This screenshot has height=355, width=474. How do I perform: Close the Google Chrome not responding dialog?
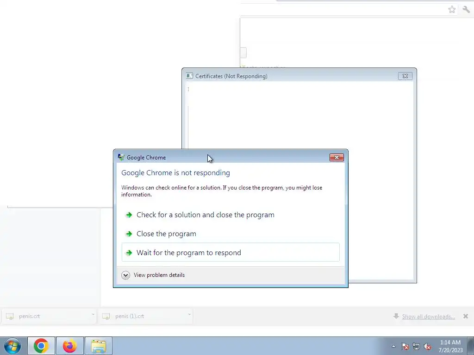tap(337, 157)
